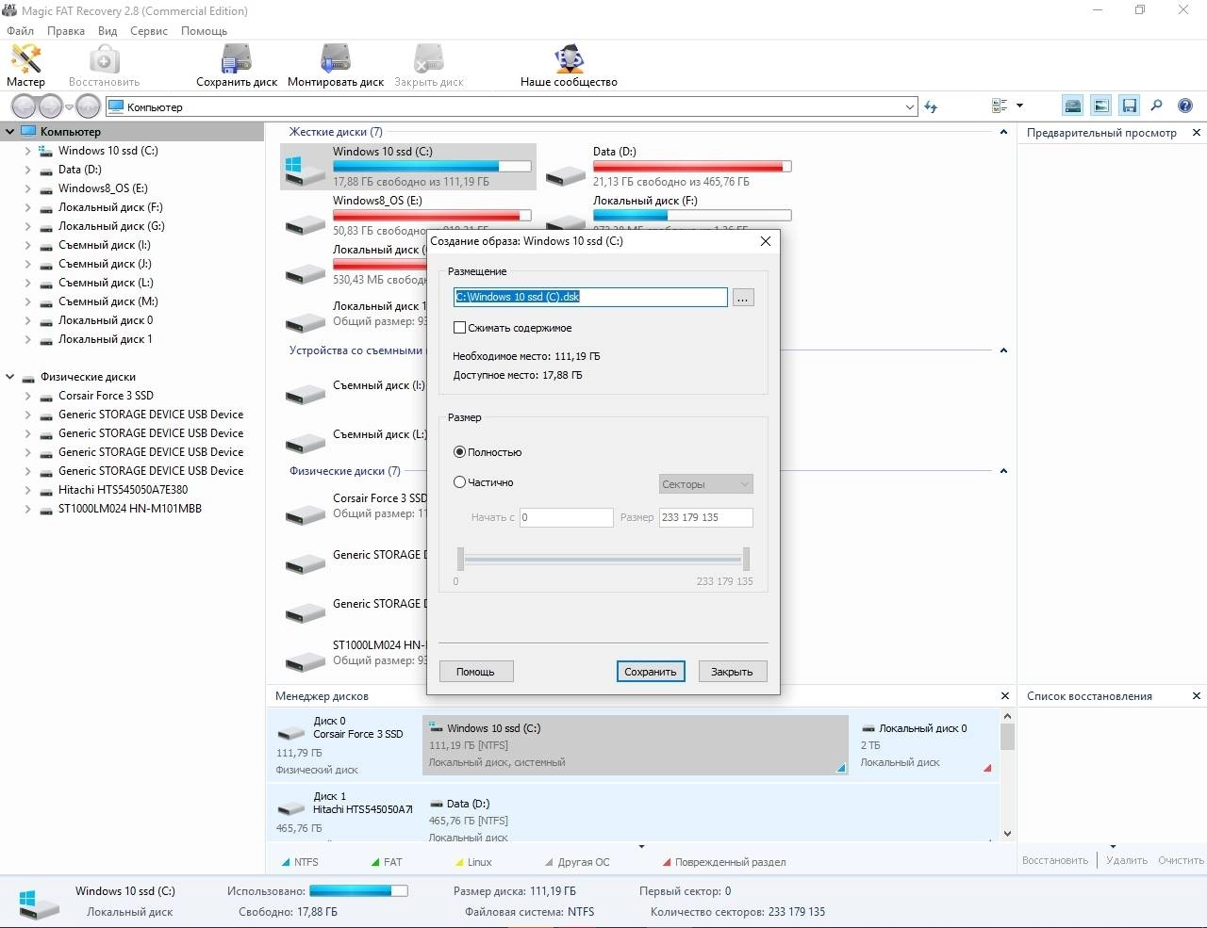Viewport: 1207px width, 928px height.
Task: Open the Правка menu
Action: [66, 31]
